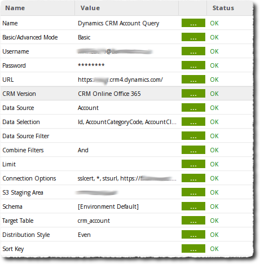The image size is (260, 264).
Task: Click OK status in the Name row
Action: coord(214,23)
